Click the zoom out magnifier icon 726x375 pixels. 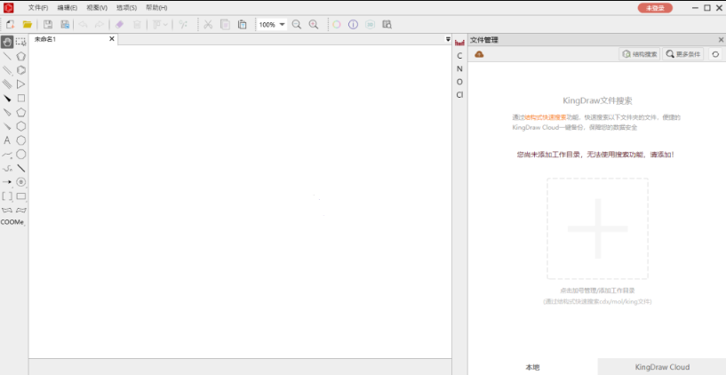(297, 25)
